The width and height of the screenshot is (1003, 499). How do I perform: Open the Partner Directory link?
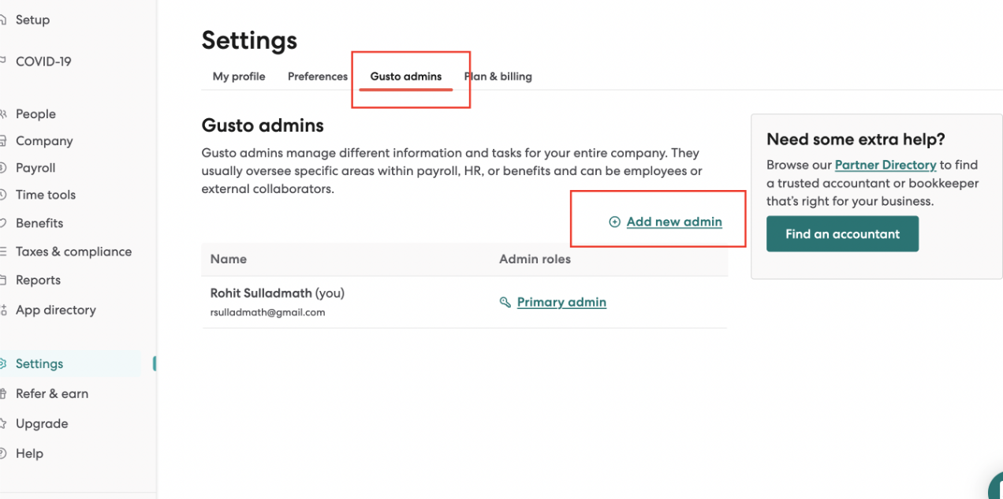click(886, 165)
